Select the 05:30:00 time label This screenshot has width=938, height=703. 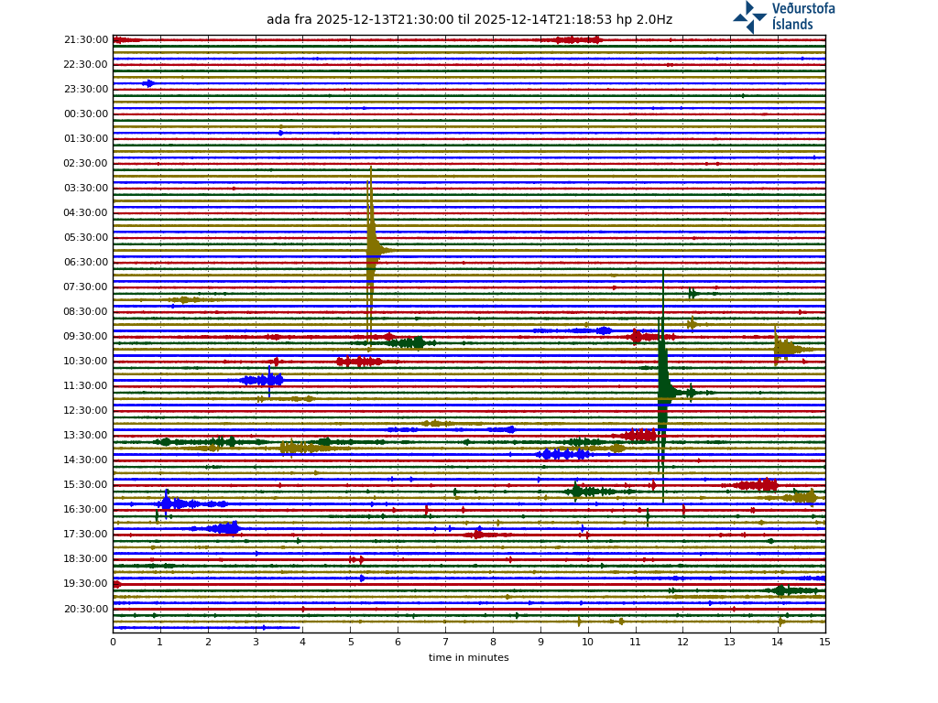tap(86, 238)
